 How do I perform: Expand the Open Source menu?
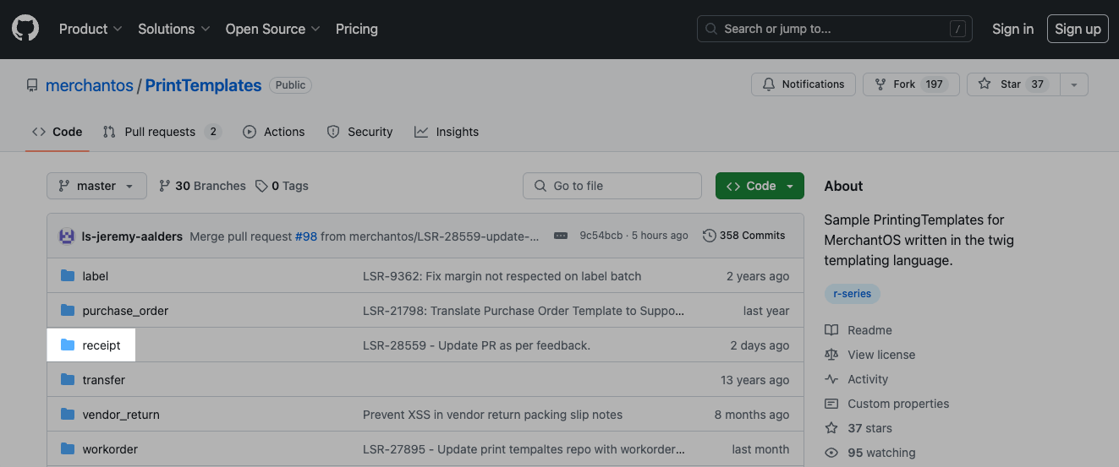(272, 29)
